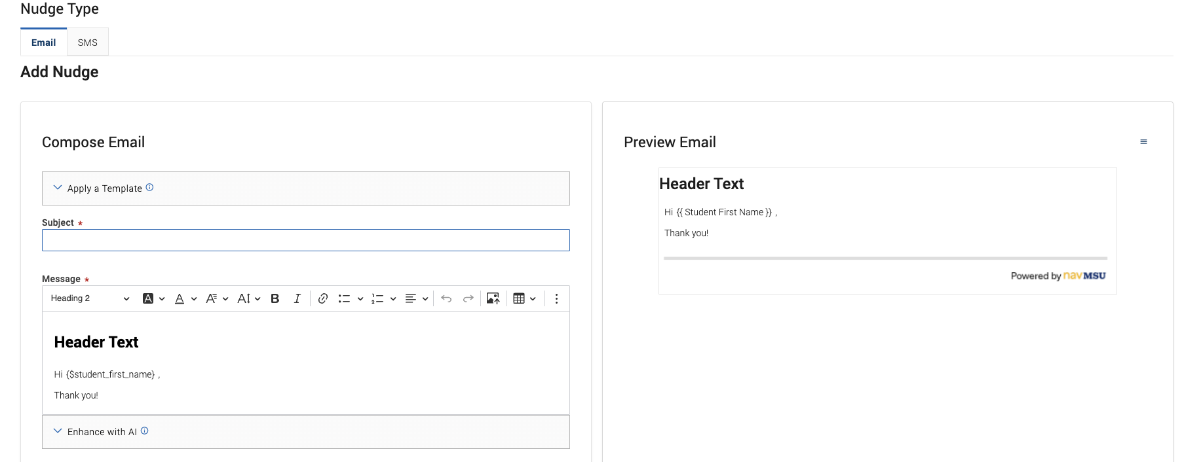1184x462 pixels.
Task: Select the text alignment icon
Action: click(411, 298)
